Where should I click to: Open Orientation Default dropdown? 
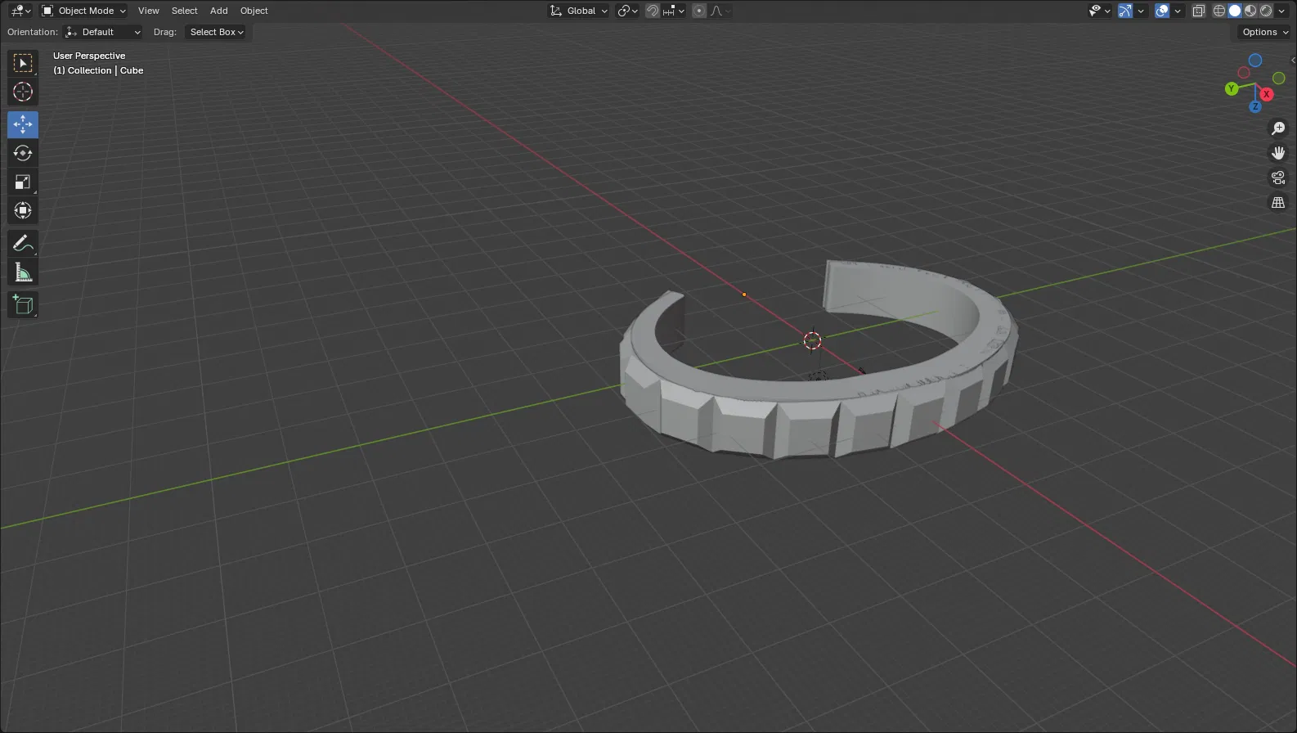coord(103,32)
